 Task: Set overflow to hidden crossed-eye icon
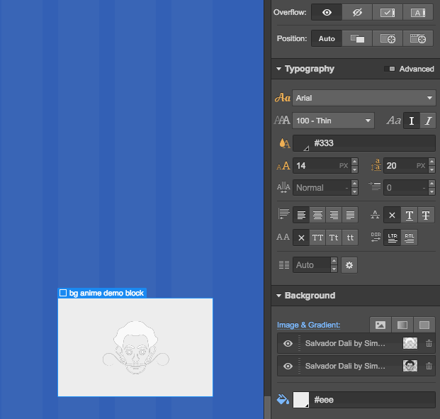pos(357,12)
